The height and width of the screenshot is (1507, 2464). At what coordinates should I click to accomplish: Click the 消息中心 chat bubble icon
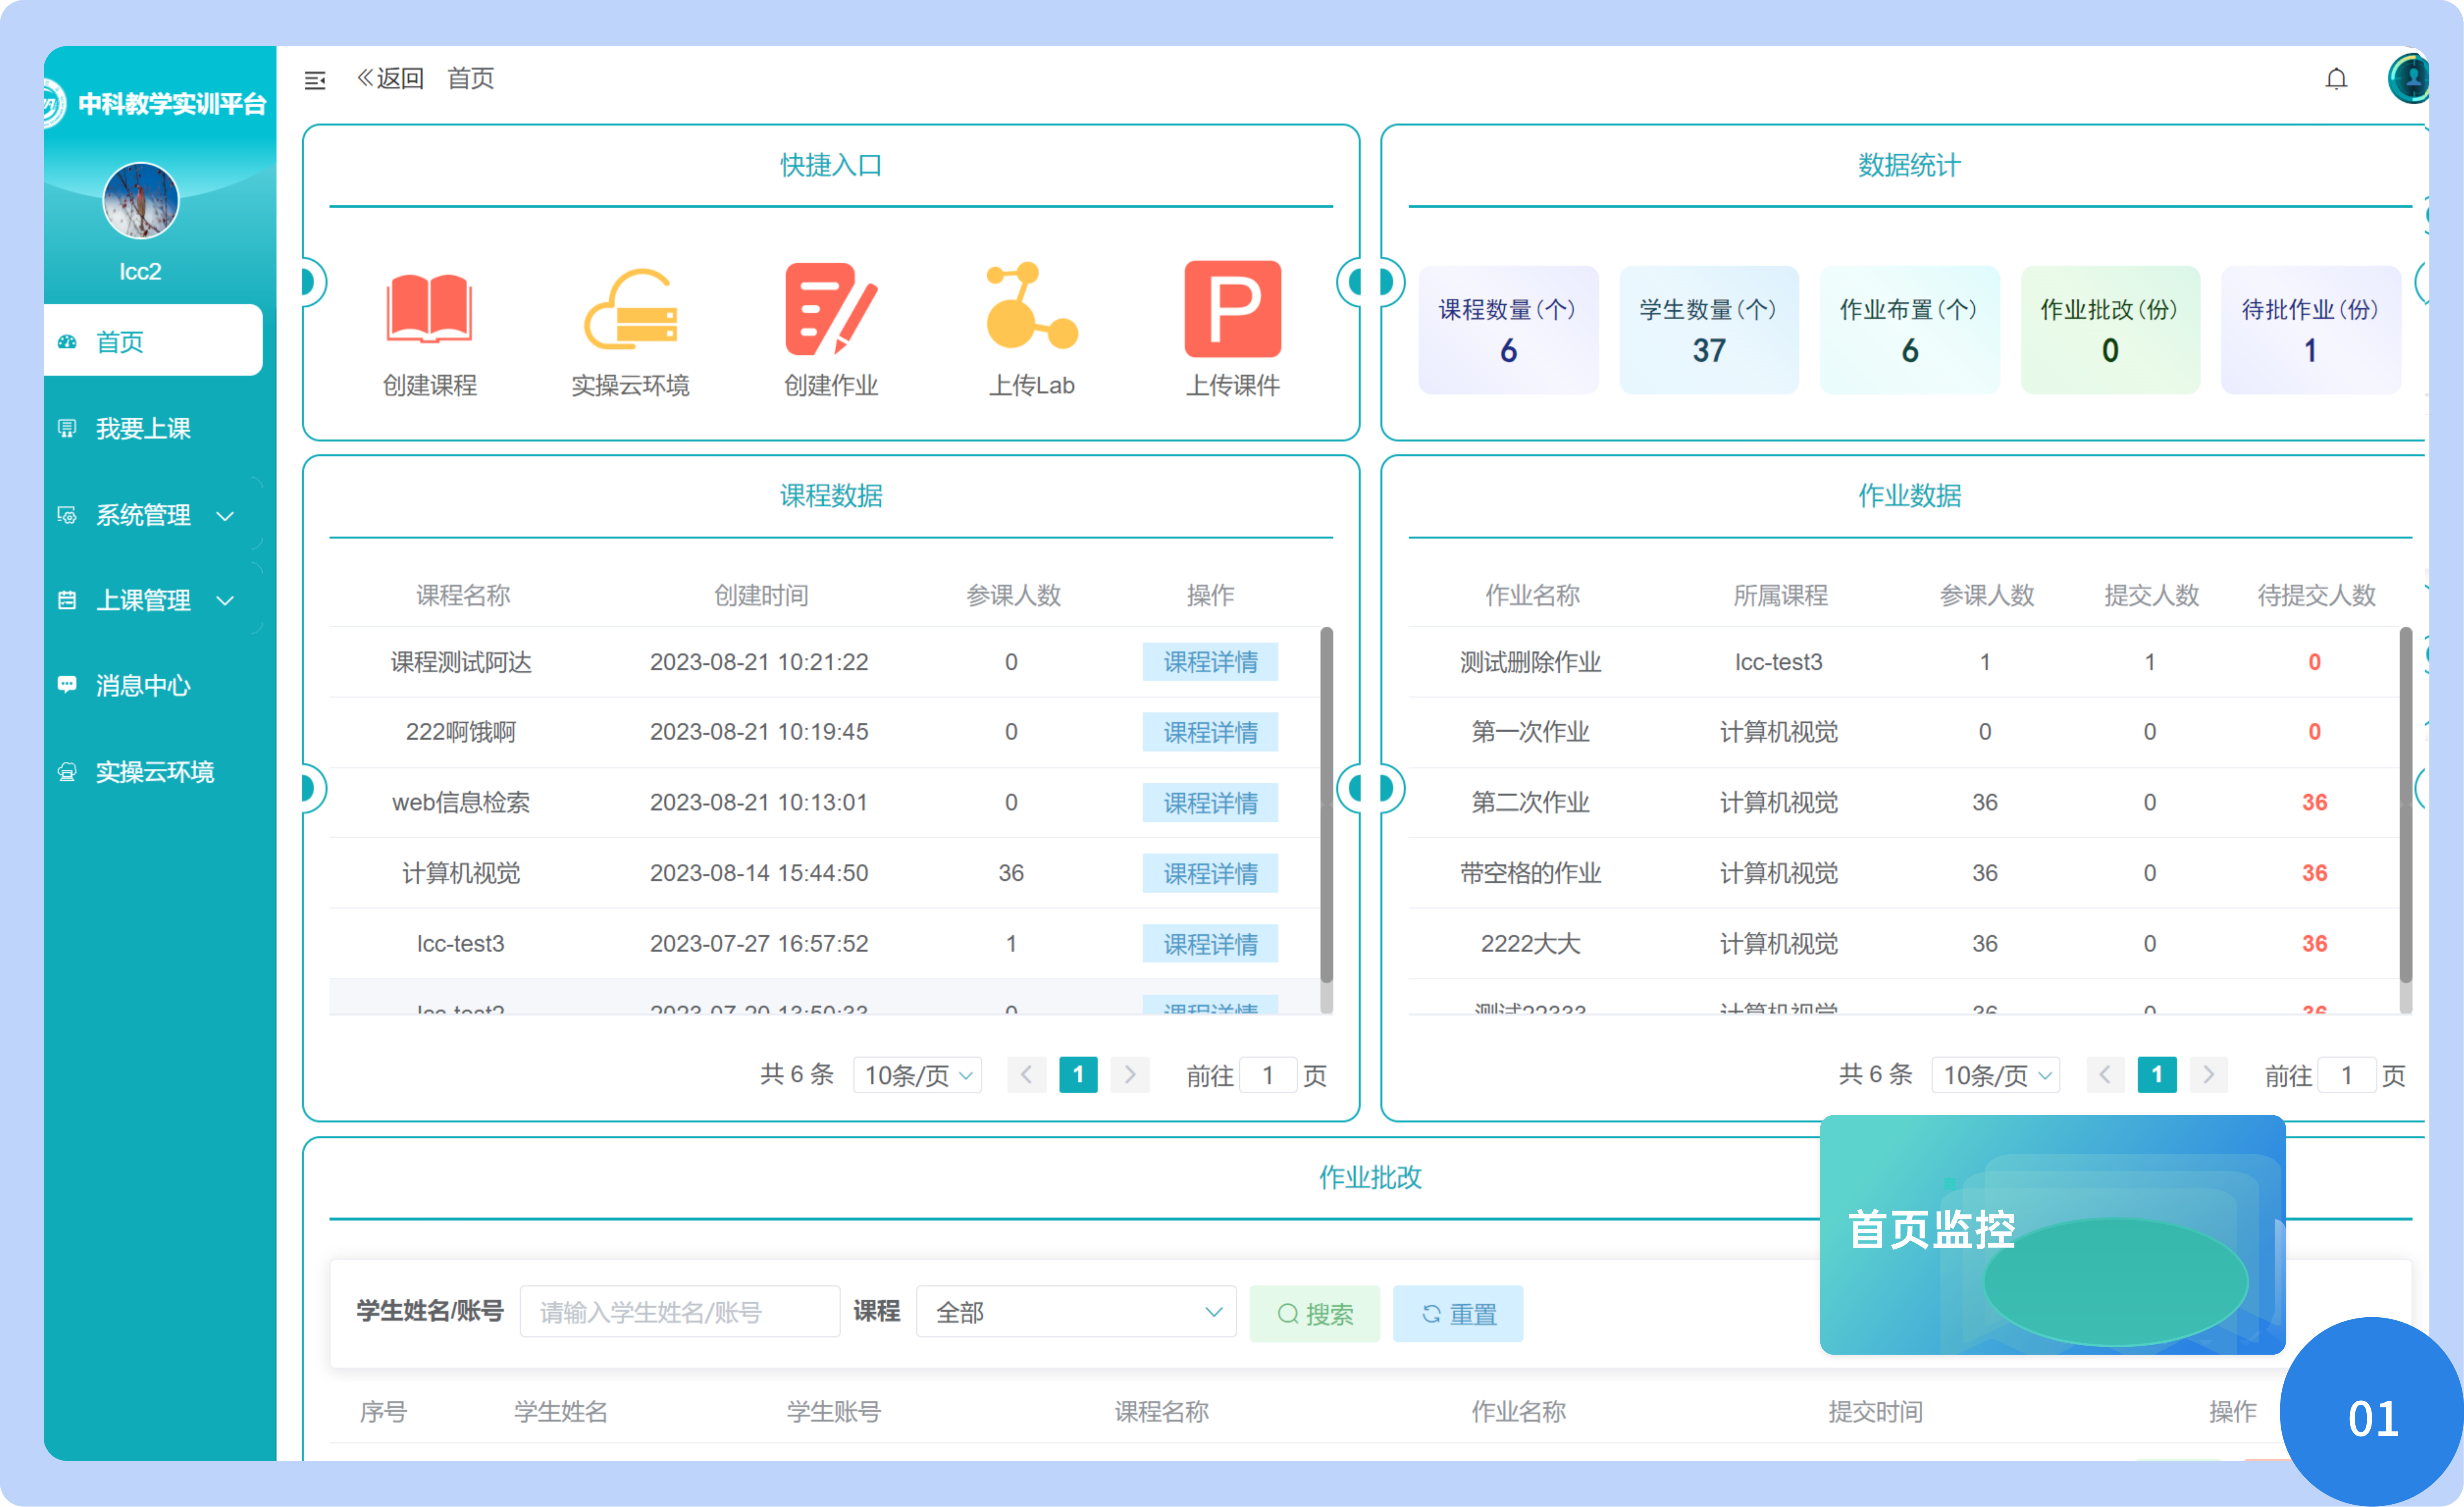pyautogui.click(x=67, y=685)
